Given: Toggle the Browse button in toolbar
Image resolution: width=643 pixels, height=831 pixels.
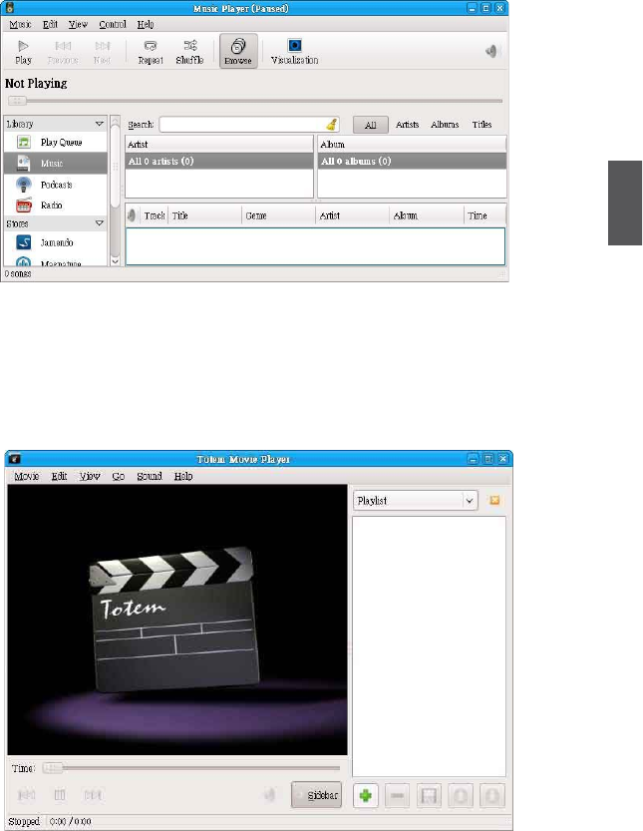Looking at the screenshot, I should click(238, 51).
